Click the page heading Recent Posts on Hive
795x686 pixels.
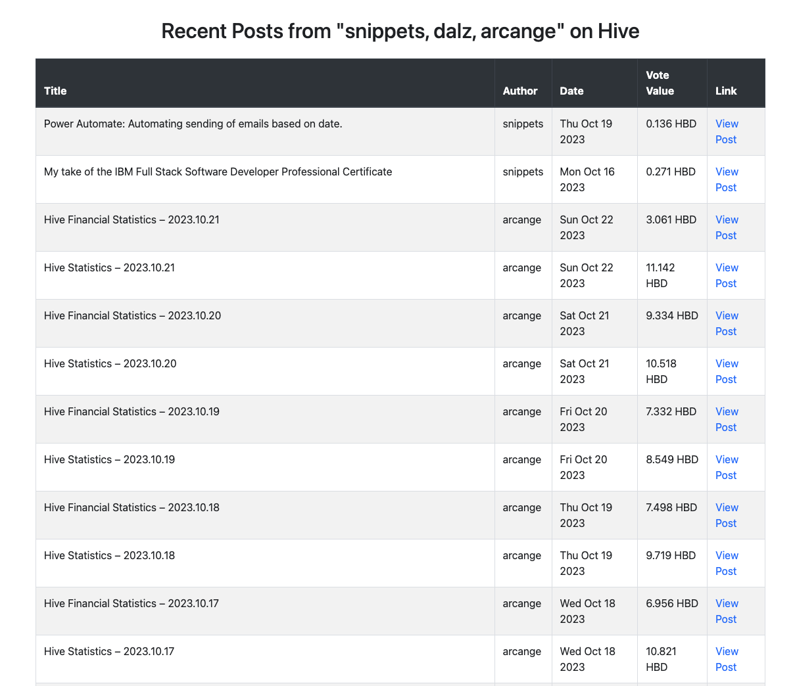click(x=400, y=31)
